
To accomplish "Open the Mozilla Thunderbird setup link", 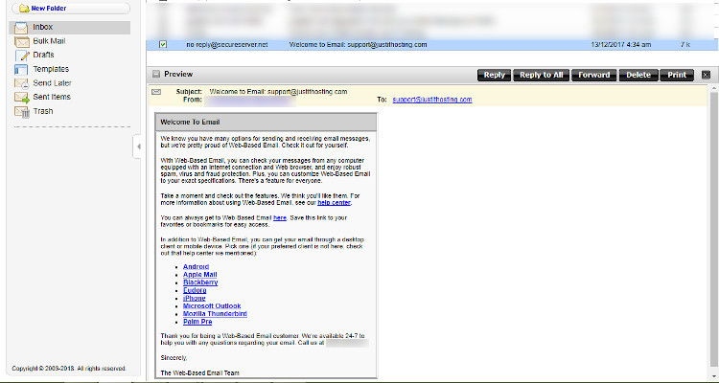I will pyautogui.click(x=215, y=314).
